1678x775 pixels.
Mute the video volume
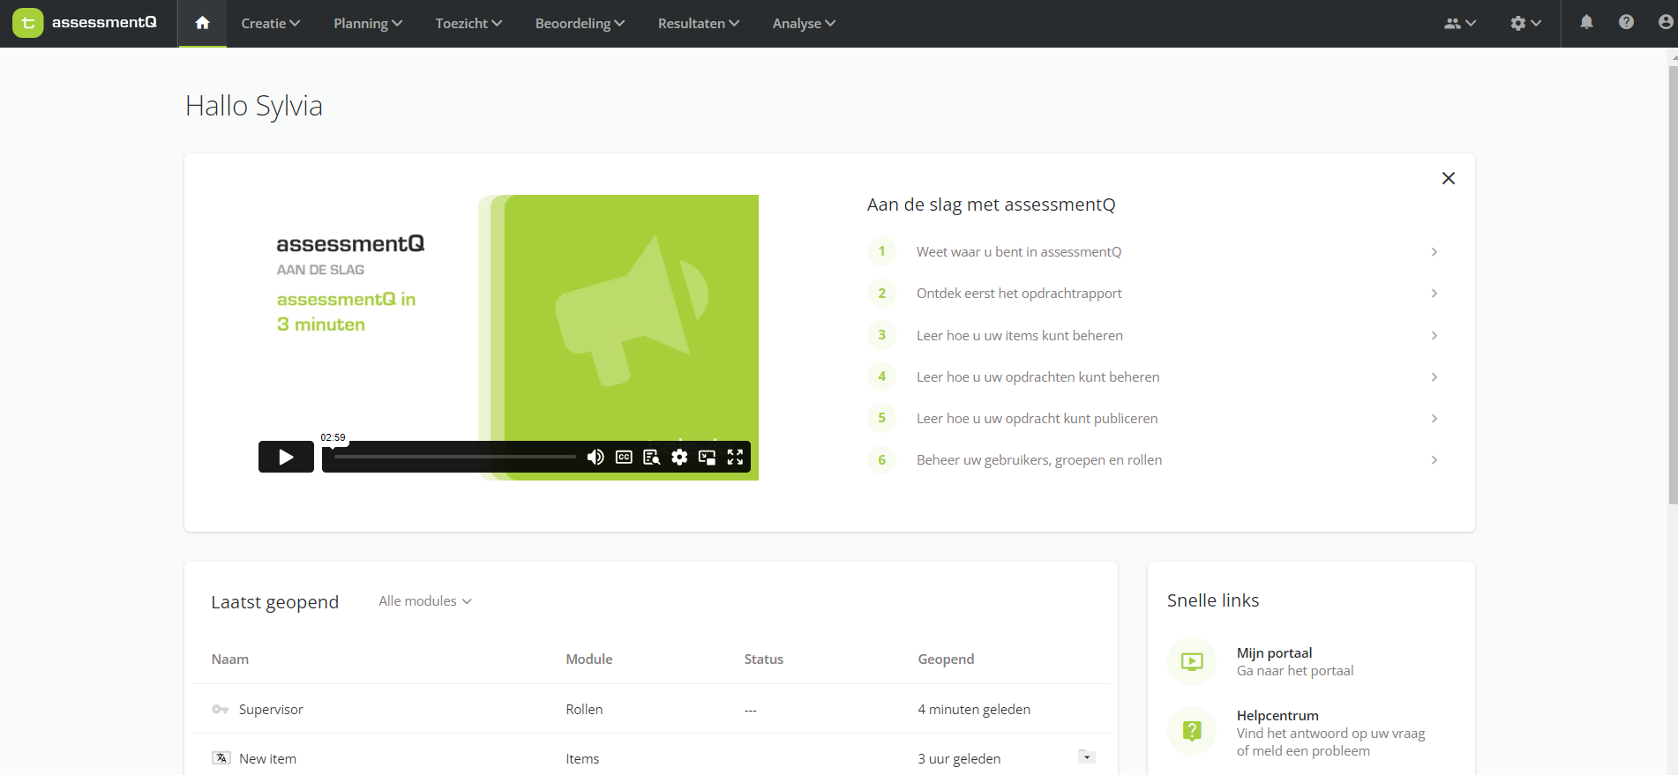tap(596, 457)
